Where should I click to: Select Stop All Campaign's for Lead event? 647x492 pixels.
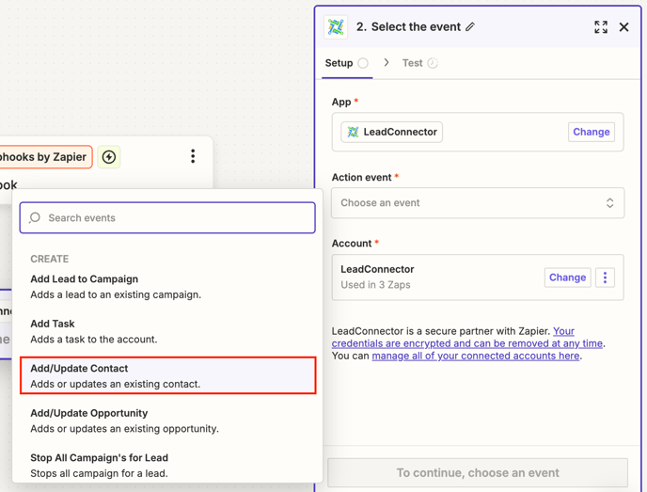pos(167,465)
